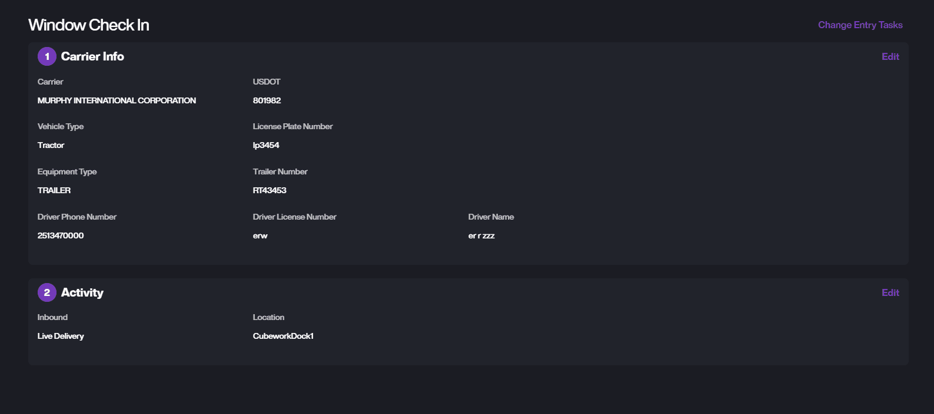Click the USDOT value 801982
The width and height of the screenshot is (934, 414).
[x=267, y=100]
